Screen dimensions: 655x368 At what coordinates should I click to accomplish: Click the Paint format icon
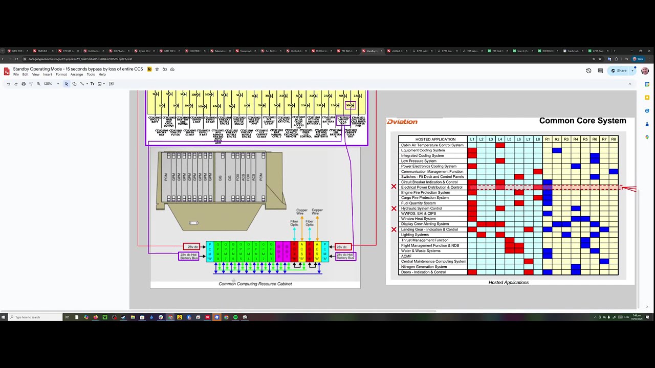click(x=31, y=84)
